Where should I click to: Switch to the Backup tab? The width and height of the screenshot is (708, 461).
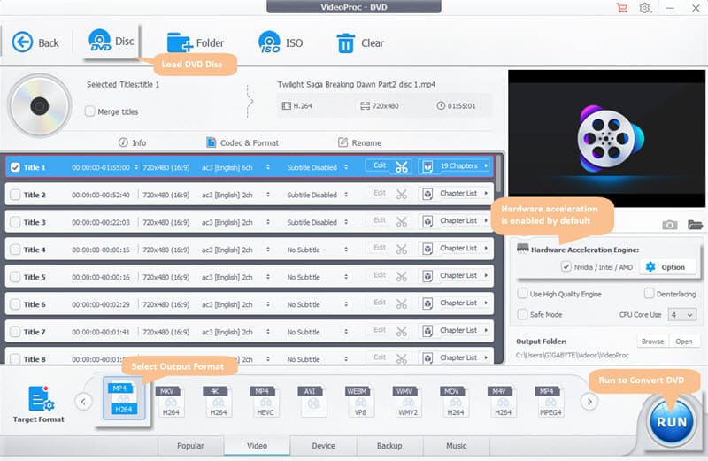[389, 446]
